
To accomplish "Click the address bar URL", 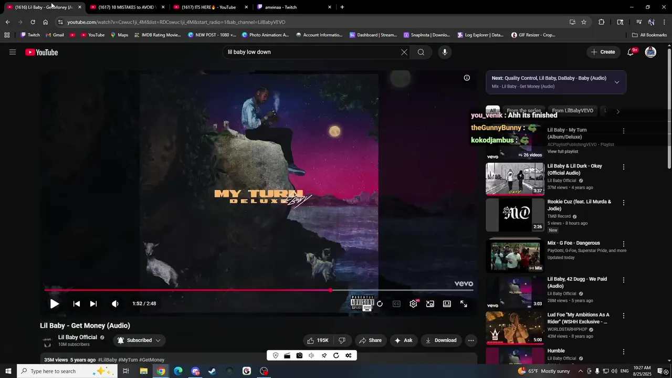I will click(x=176, y=22).
